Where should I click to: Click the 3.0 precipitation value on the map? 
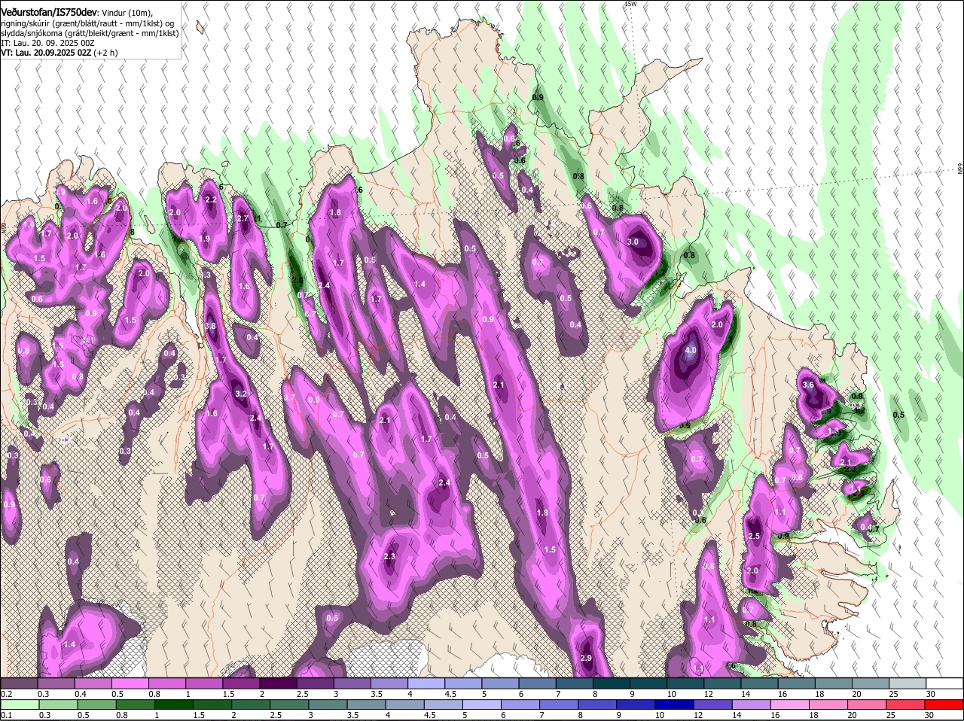633,242
